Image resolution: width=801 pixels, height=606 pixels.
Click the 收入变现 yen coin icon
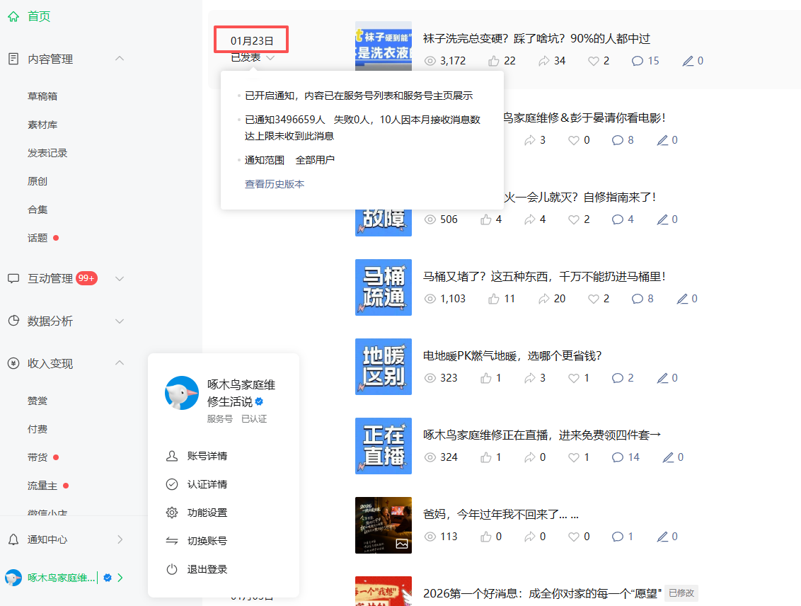click(x=13, y=363)
